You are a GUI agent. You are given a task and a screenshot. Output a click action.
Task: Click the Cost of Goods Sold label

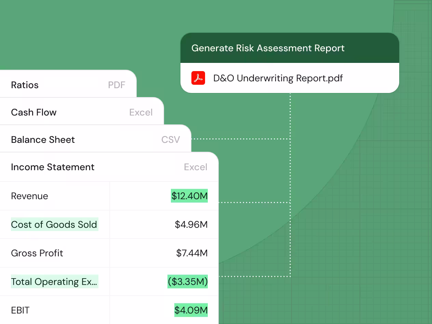(x=54, y=224)
